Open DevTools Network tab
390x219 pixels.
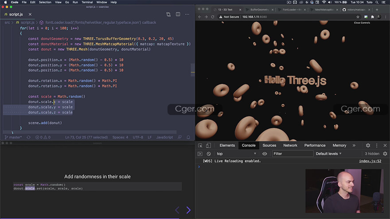click(290, 146)
